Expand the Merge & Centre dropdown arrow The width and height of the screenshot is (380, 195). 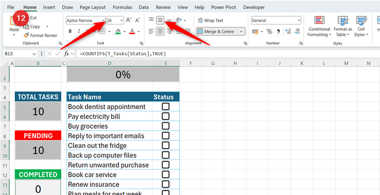(241, 31)
